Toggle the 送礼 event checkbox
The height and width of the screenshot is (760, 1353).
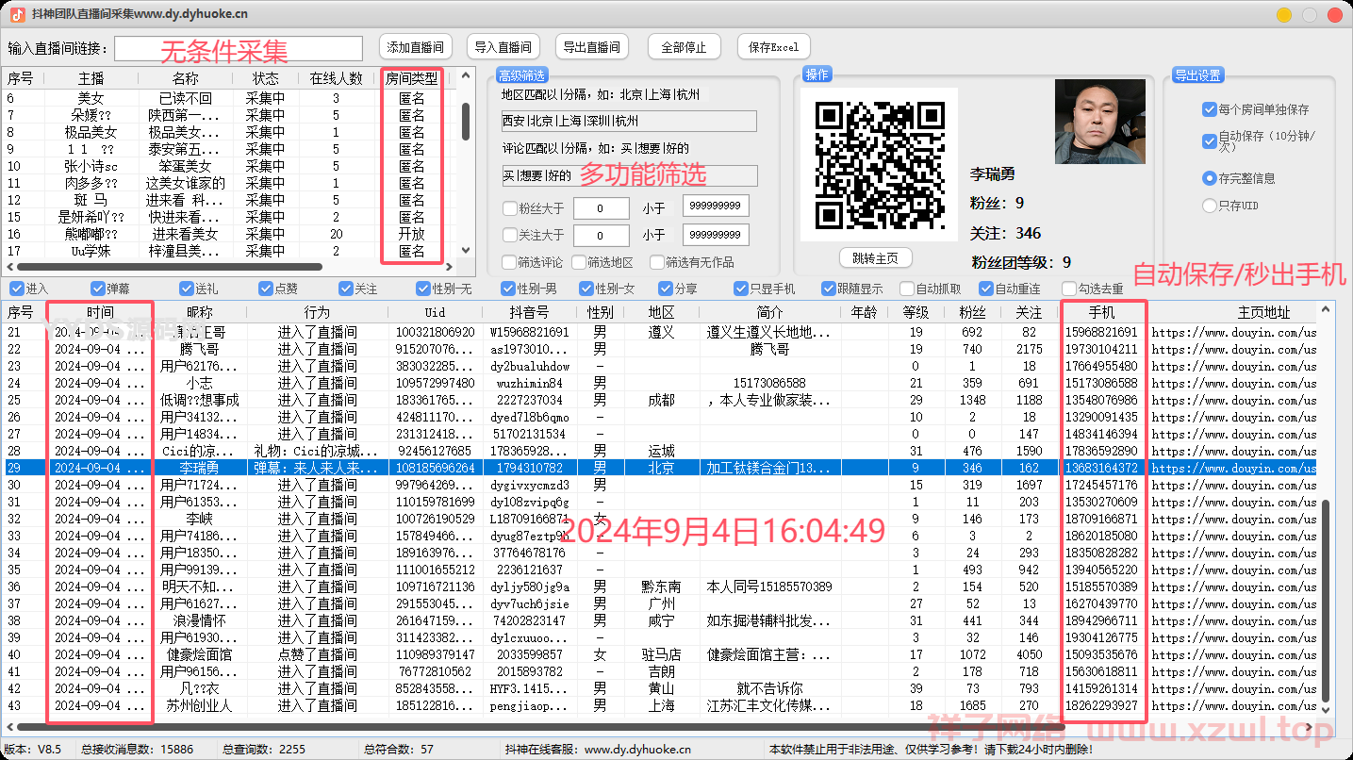tap(187, 289)
